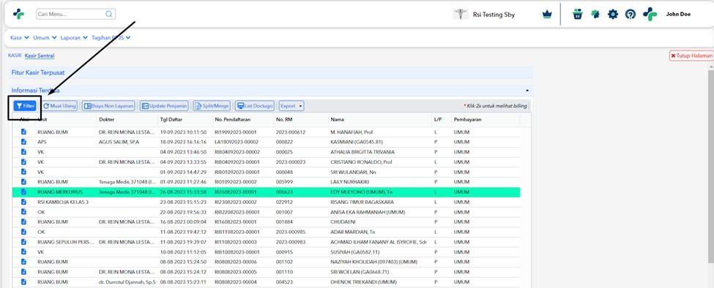Collapse the Informasi Terbaca panel arrow
This screenshot has height=288, width=714.
pyautogui.click(x=527, y=91)
